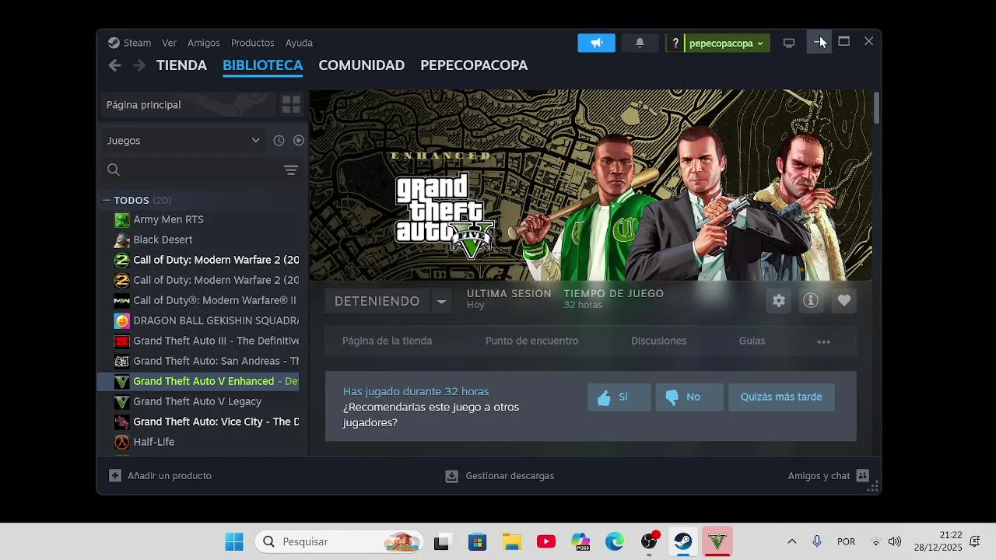Open the more options ellipsis after Guías
996x560 pixels.
tap(823, 341)
